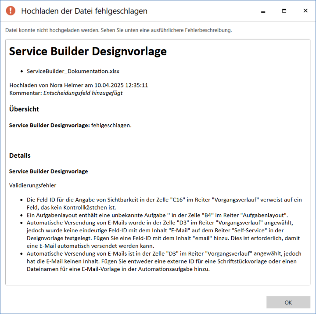Click the OK button

pos(288,302)
